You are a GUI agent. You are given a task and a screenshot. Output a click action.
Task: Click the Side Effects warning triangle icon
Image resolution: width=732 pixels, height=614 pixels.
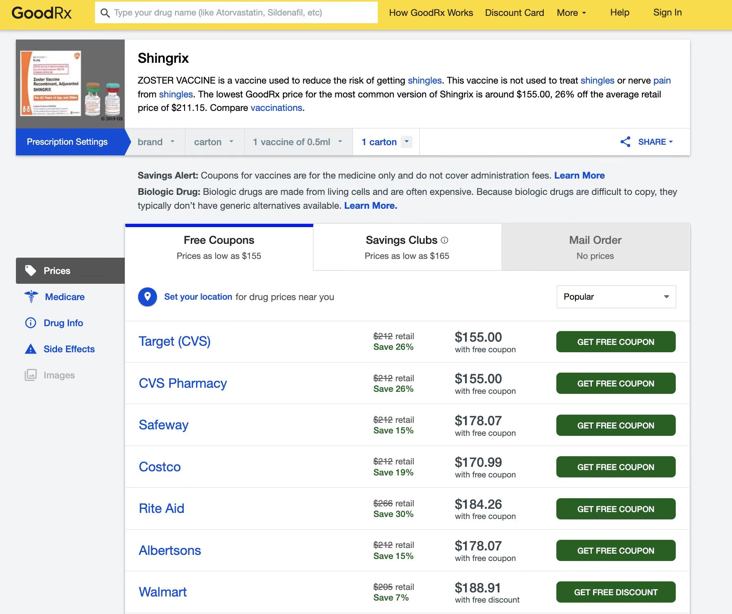pos(31,349)
